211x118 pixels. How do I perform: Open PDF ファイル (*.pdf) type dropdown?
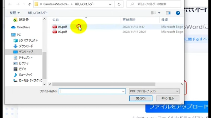[154, 91]
